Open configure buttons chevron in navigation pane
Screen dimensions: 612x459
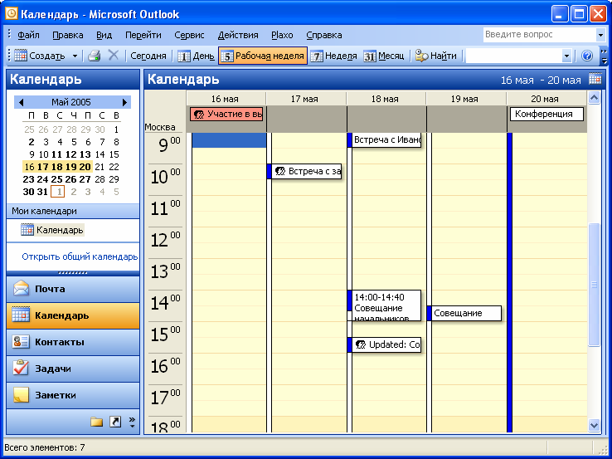tap(132, 422)
